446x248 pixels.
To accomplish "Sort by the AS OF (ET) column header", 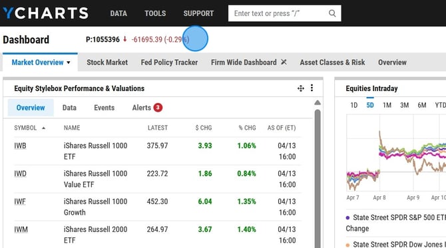I will (282, 128).
